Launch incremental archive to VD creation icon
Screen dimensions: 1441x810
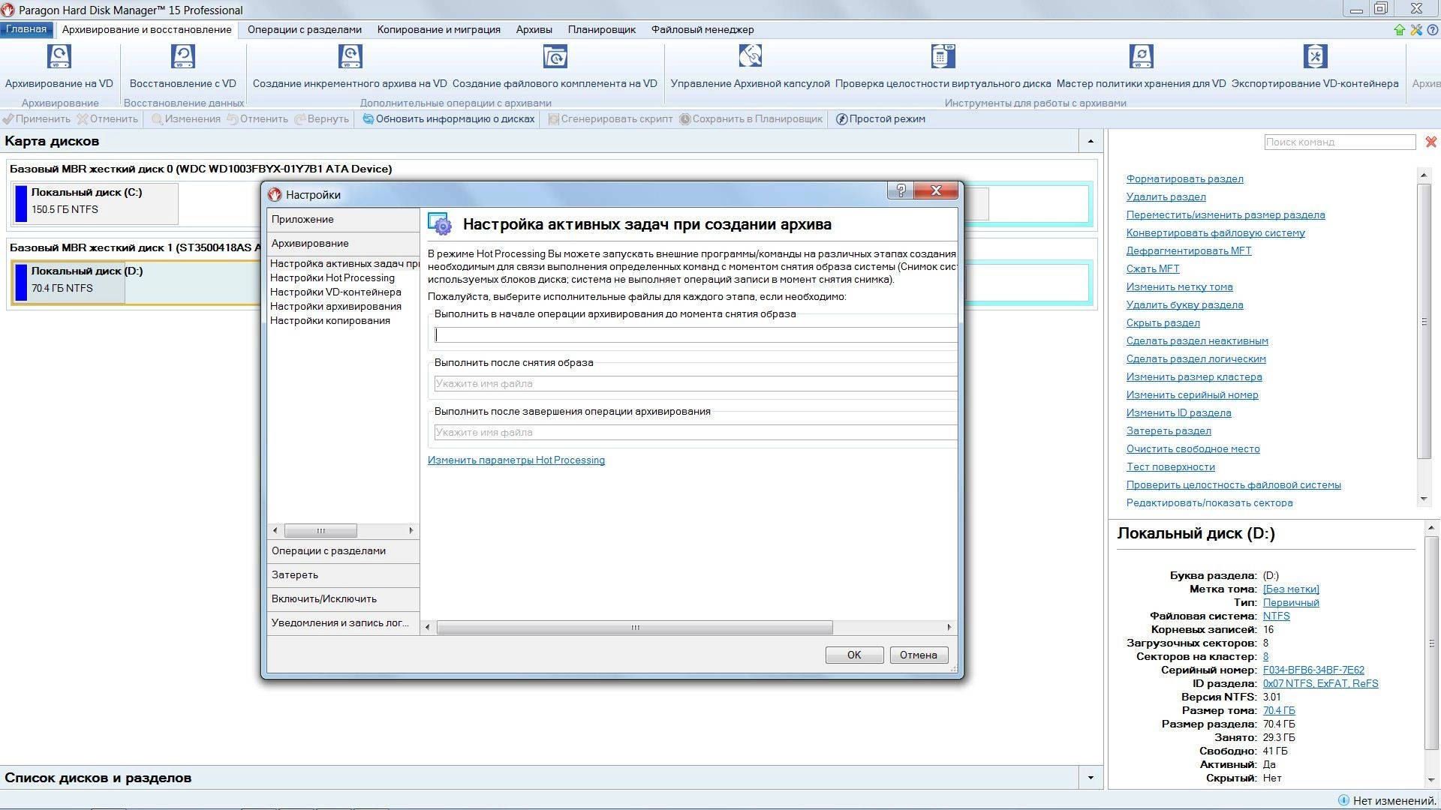pos(350,57)
